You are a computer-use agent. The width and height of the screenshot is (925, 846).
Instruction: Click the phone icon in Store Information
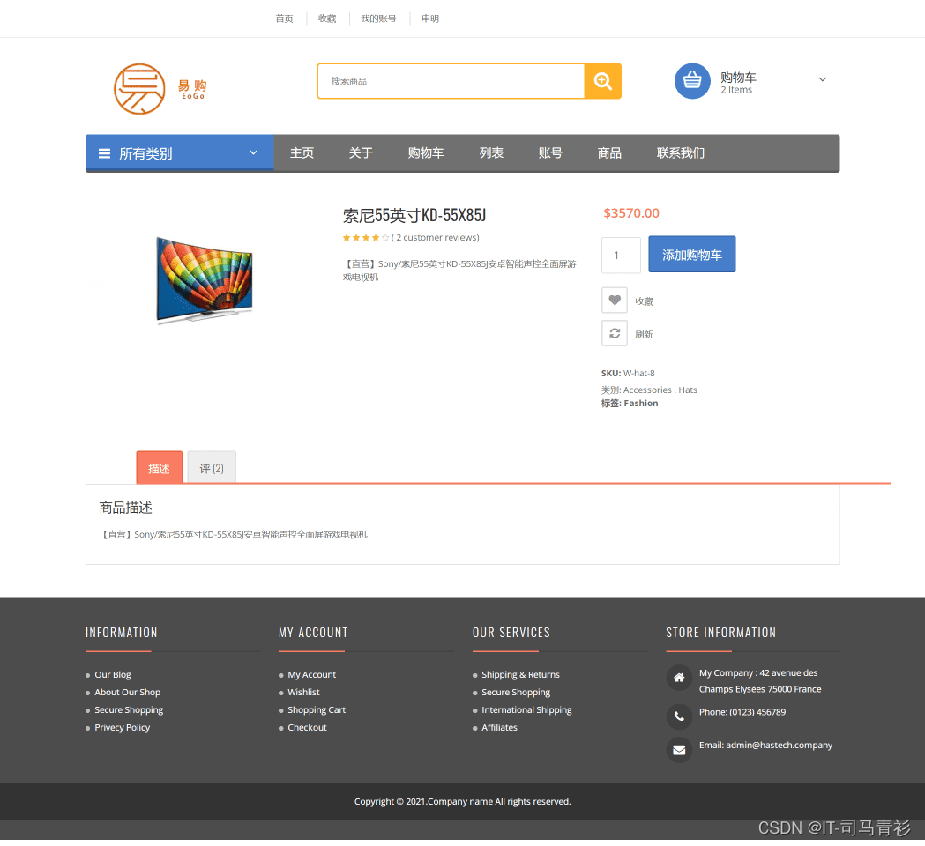679,716
